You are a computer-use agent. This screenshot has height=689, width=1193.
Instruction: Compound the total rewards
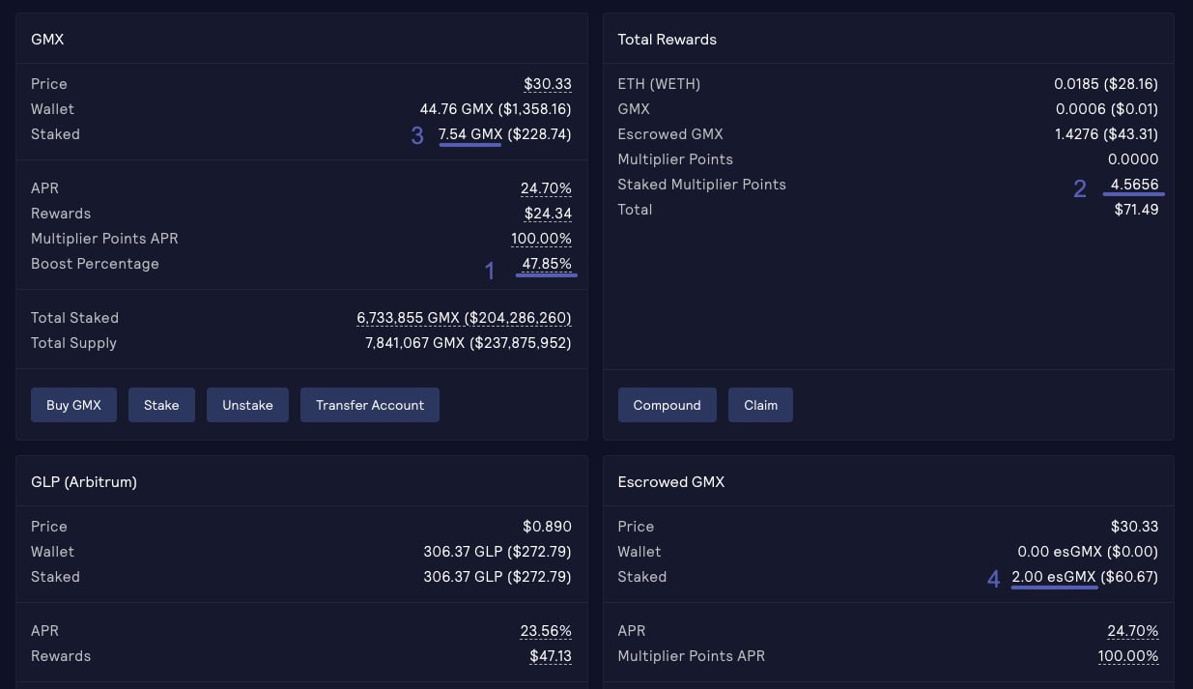(667, 405)
